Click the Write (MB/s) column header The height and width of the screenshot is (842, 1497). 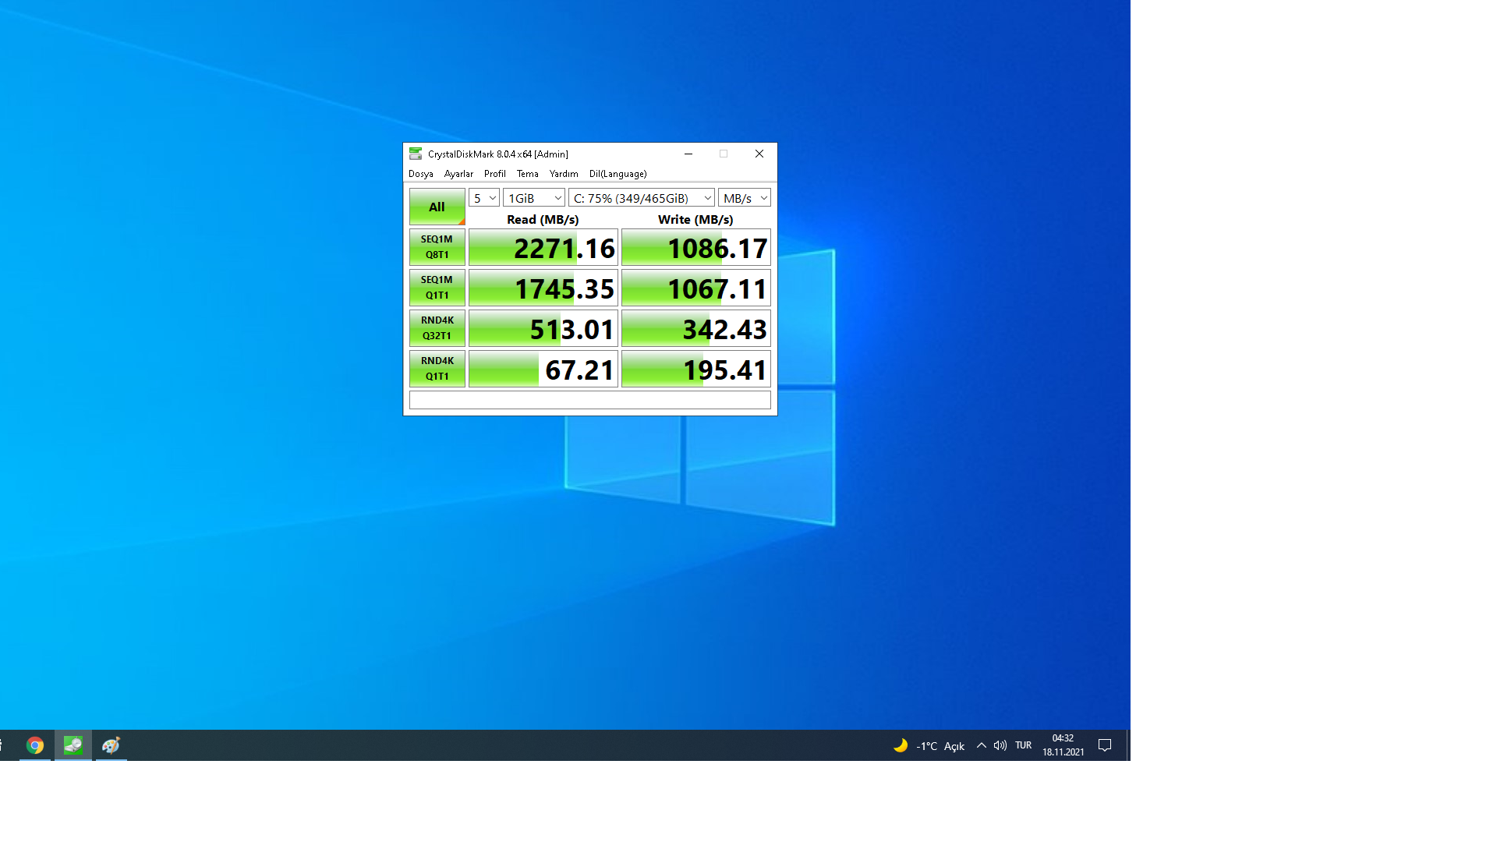click(x=695, y=219)
